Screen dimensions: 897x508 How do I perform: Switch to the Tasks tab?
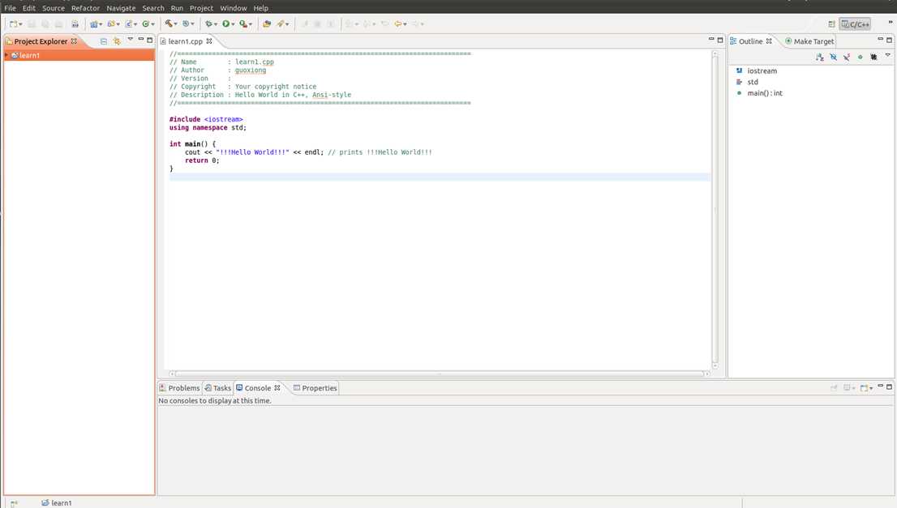click(x=218, y=388)
